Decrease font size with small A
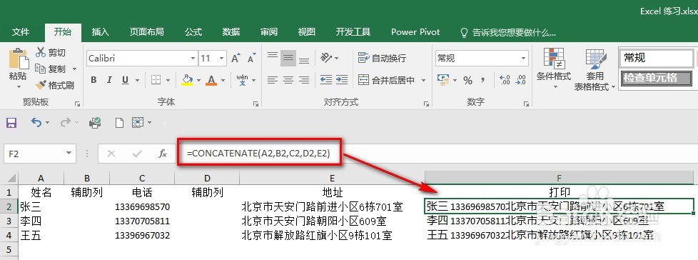The image size is (698, 260). tap(251, 59)
